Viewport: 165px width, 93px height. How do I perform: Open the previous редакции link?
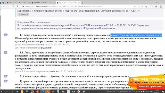[x=46, y=48]
